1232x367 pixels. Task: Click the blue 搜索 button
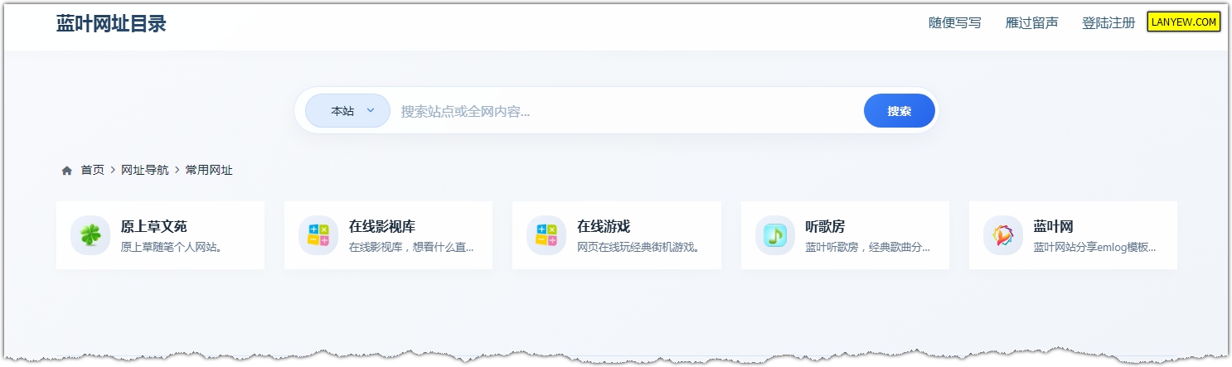899,111
